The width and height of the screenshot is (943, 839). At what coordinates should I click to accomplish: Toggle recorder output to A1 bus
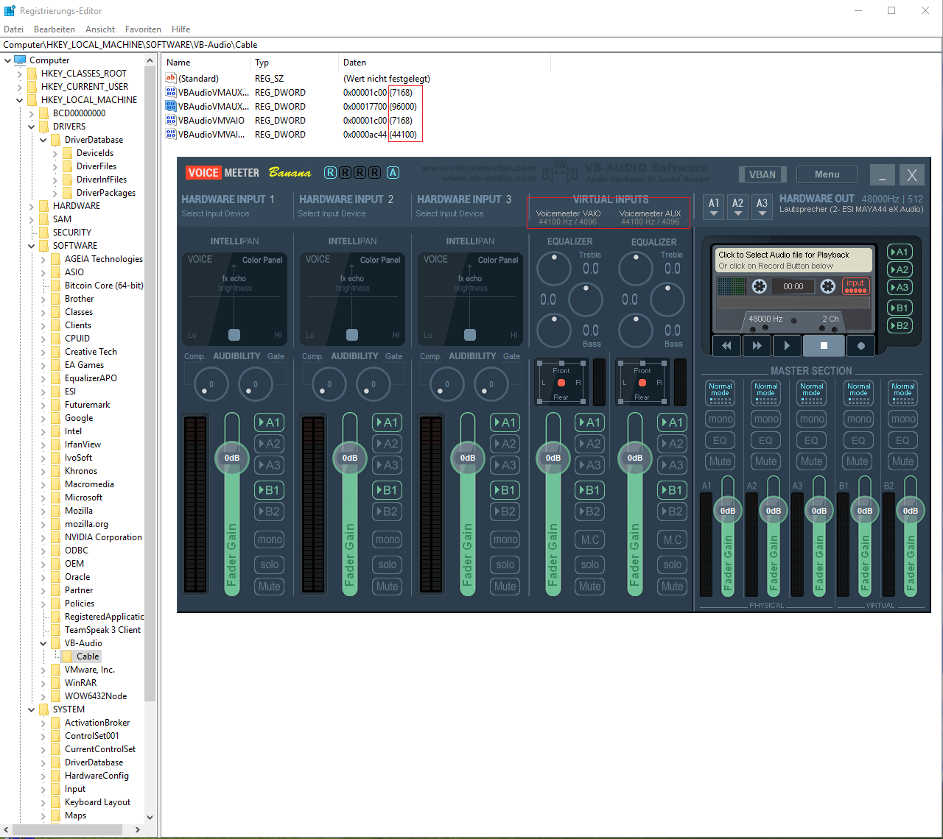(900, 252)
